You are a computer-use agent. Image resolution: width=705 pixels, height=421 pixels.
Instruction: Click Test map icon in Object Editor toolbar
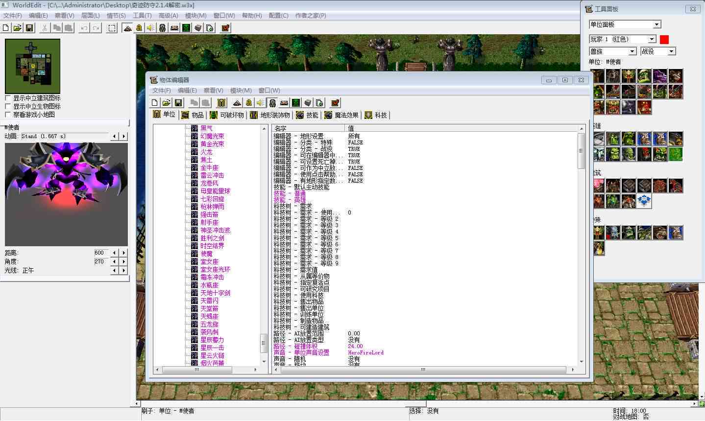tap(335, 102)
